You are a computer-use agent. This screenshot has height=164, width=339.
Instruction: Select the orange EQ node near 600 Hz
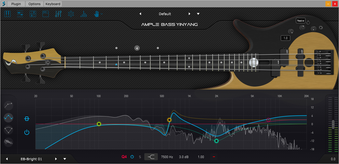click(x=169, y=120)
